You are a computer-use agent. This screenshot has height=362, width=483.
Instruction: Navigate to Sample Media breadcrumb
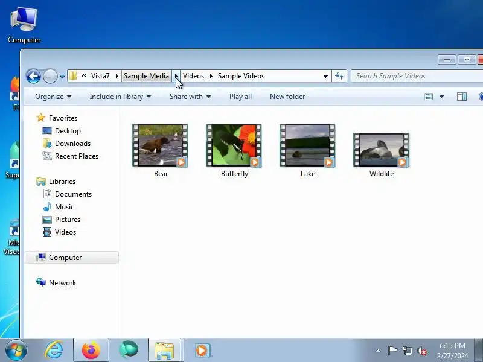146,76
